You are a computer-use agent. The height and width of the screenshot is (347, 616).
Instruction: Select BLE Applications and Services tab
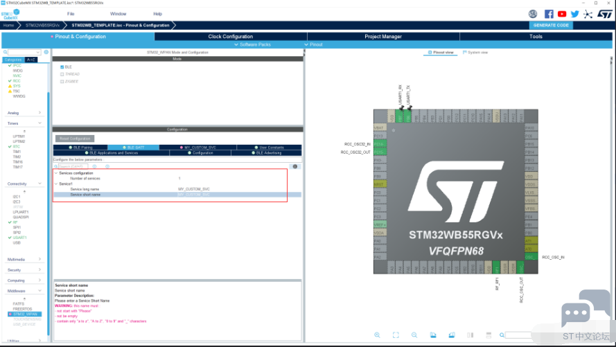112,153
